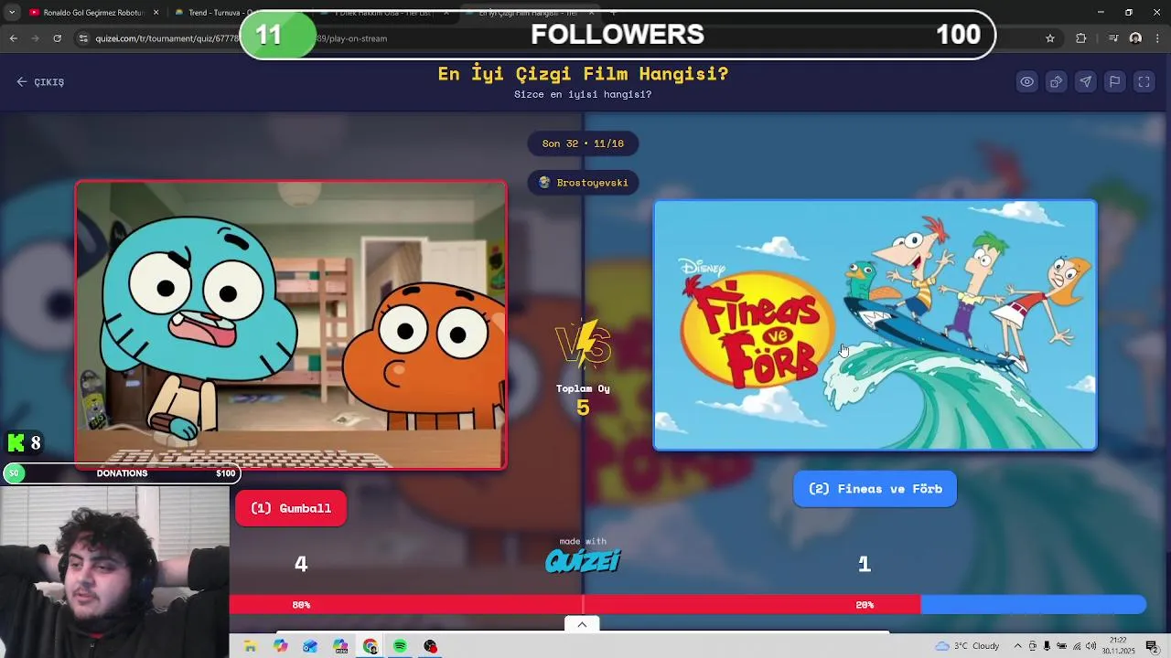Screen dimensions: 1171x658
Task: Open the Chrome three-dot menu
Action: (1157, 38)
